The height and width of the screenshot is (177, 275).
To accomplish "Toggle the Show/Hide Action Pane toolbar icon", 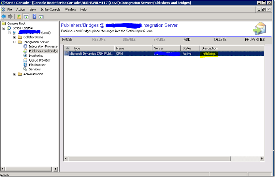I will [x=41, y=17].
